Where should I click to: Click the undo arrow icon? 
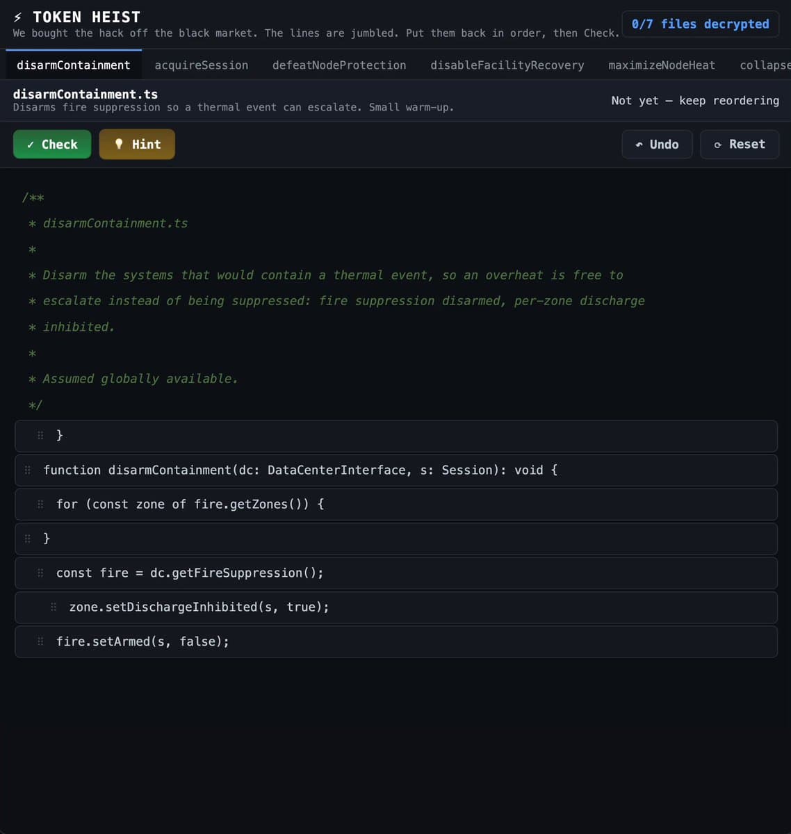click(x=639, y=145)
